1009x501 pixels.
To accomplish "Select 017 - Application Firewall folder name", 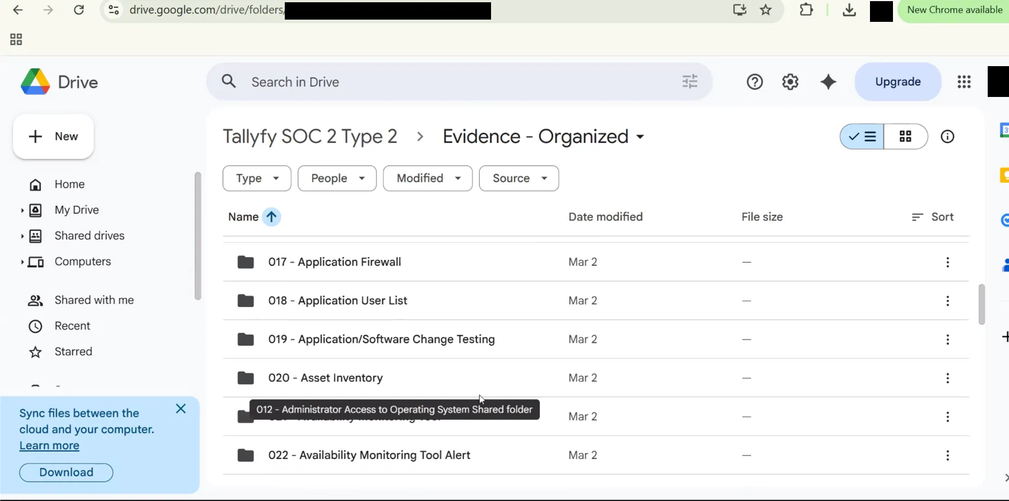I will (x=335, y=262).
